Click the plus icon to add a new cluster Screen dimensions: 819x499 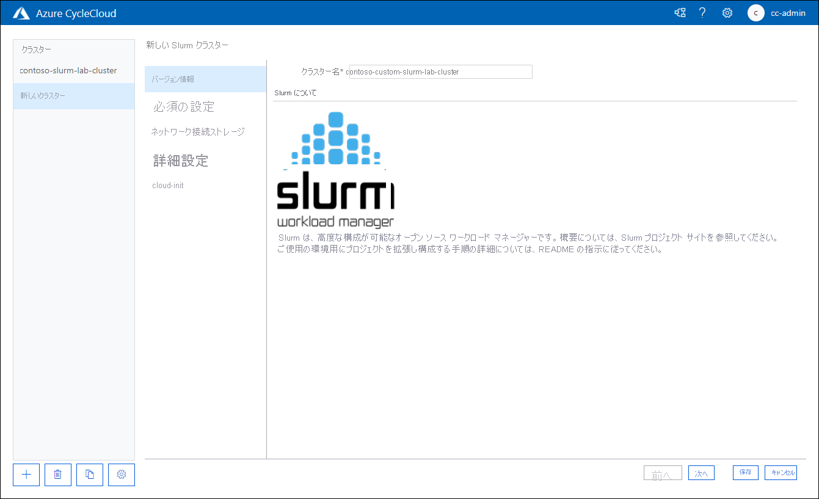[26, 475]
